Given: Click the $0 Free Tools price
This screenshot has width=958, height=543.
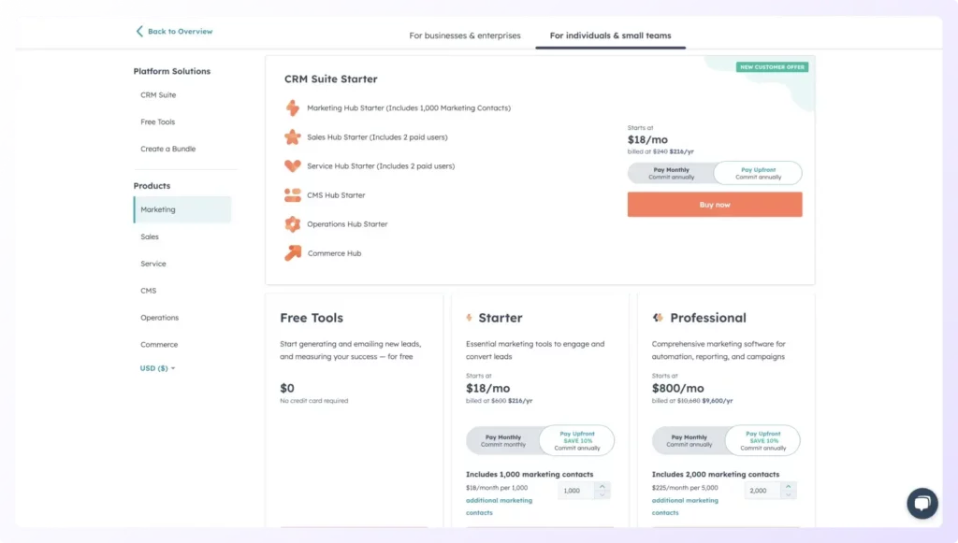Looking at the screenshot, I should point(287,388).
